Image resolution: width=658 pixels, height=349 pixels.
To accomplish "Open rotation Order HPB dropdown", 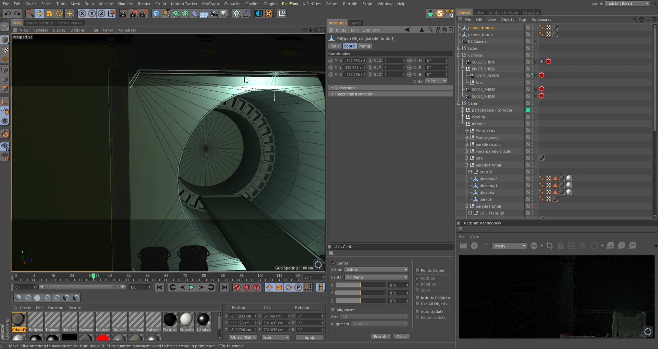I will pos(437,81).
